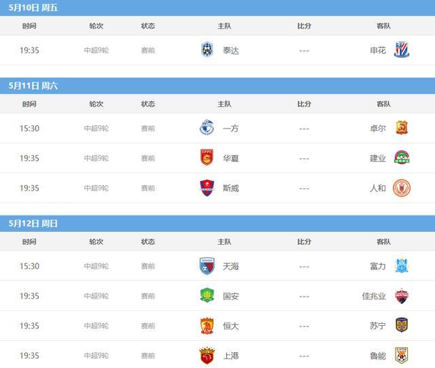This screenshot has width=435, height=368.
Task: Open the 恒大 team name link
Action: click(x=230, y=326)
